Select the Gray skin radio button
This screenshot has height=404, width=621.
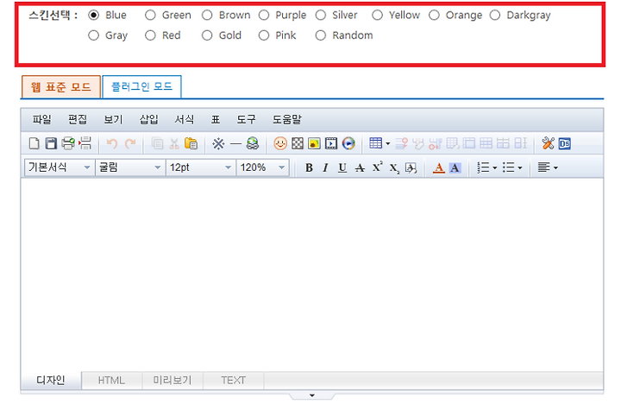click(93, 35)
